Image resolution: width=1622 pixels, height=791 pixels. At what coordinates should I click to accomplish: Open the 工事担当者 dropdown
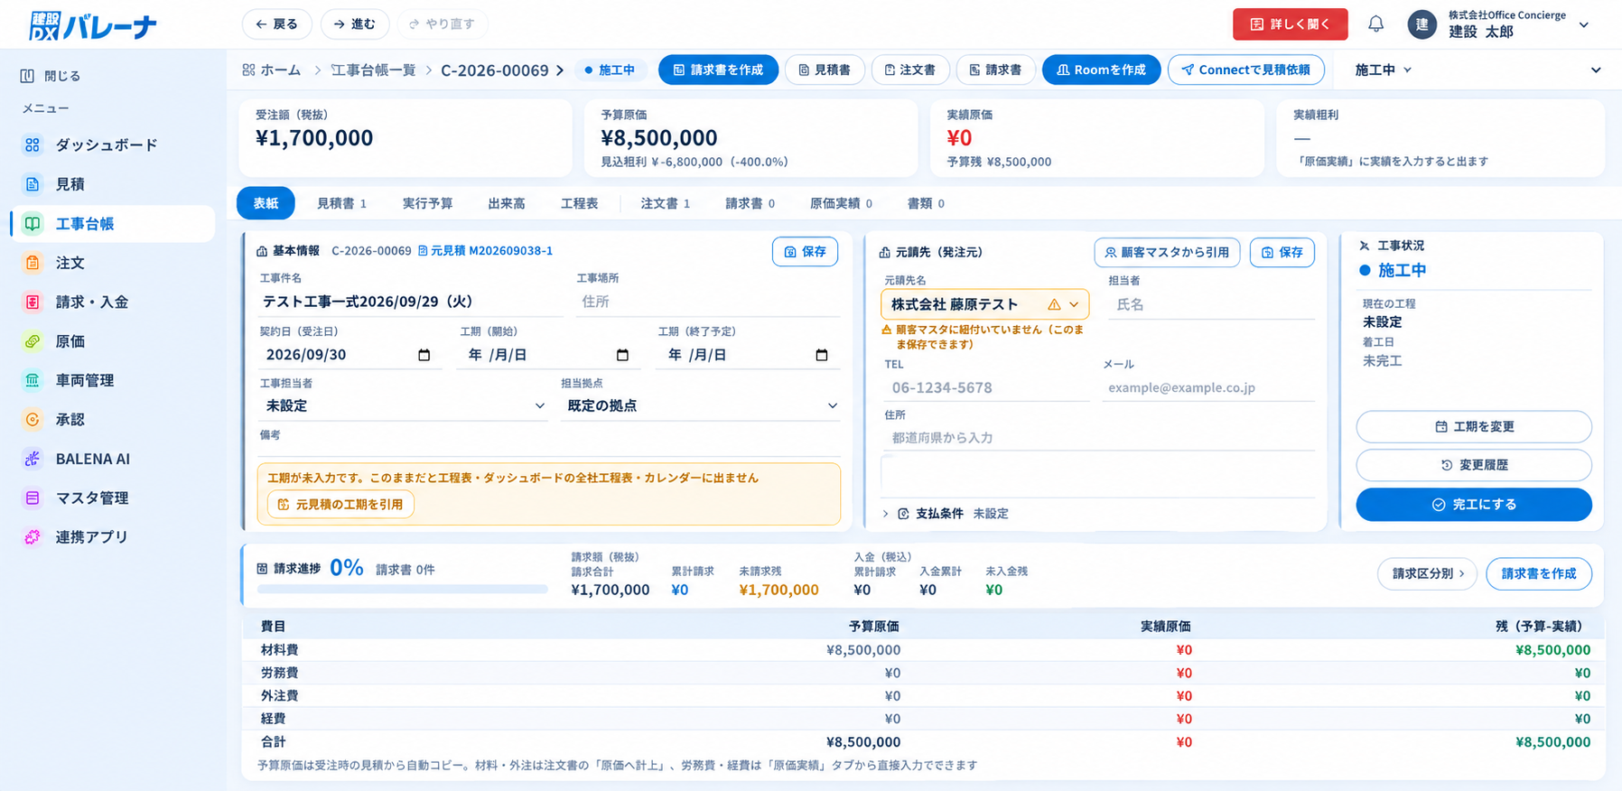coord(404,406)
